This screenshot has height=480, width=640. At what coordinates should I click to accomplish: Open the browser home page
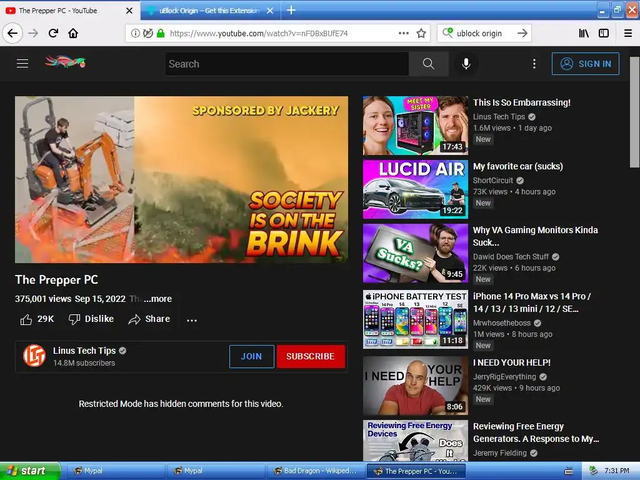click(x=73, y=33)
